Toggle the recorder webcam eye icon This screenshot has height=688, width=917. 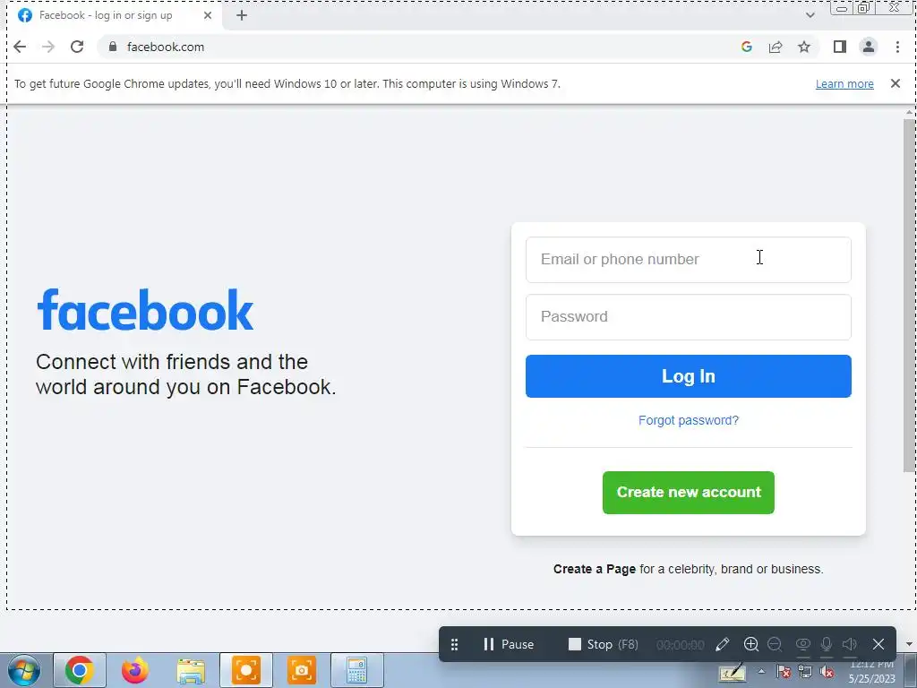click(x=803, y=645)
